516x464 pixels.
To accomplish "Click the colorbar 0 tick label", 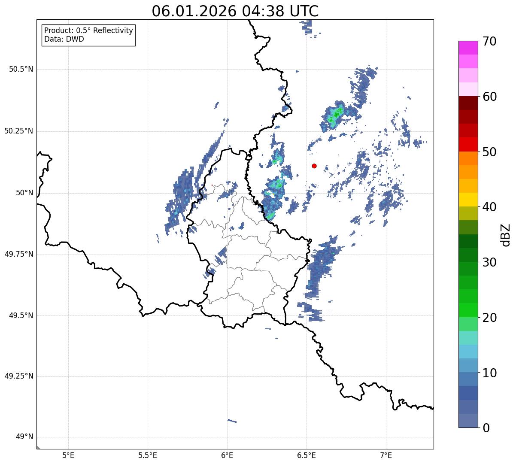I will (x=486, y=428).
